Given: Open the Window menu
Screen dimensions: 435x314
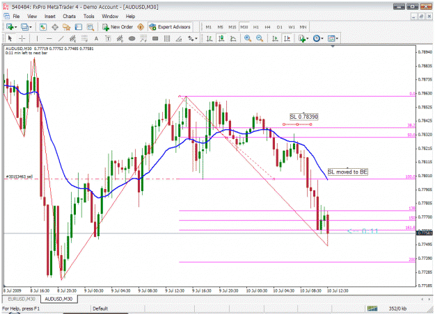Looking at the screenshot, I should pos(110,17).
